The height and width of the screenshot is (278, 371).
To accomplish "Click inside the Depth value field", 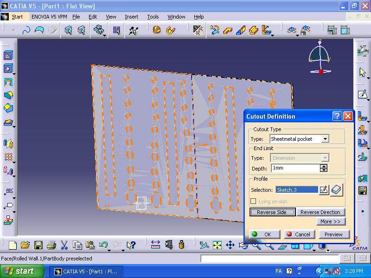I will 295,168.
